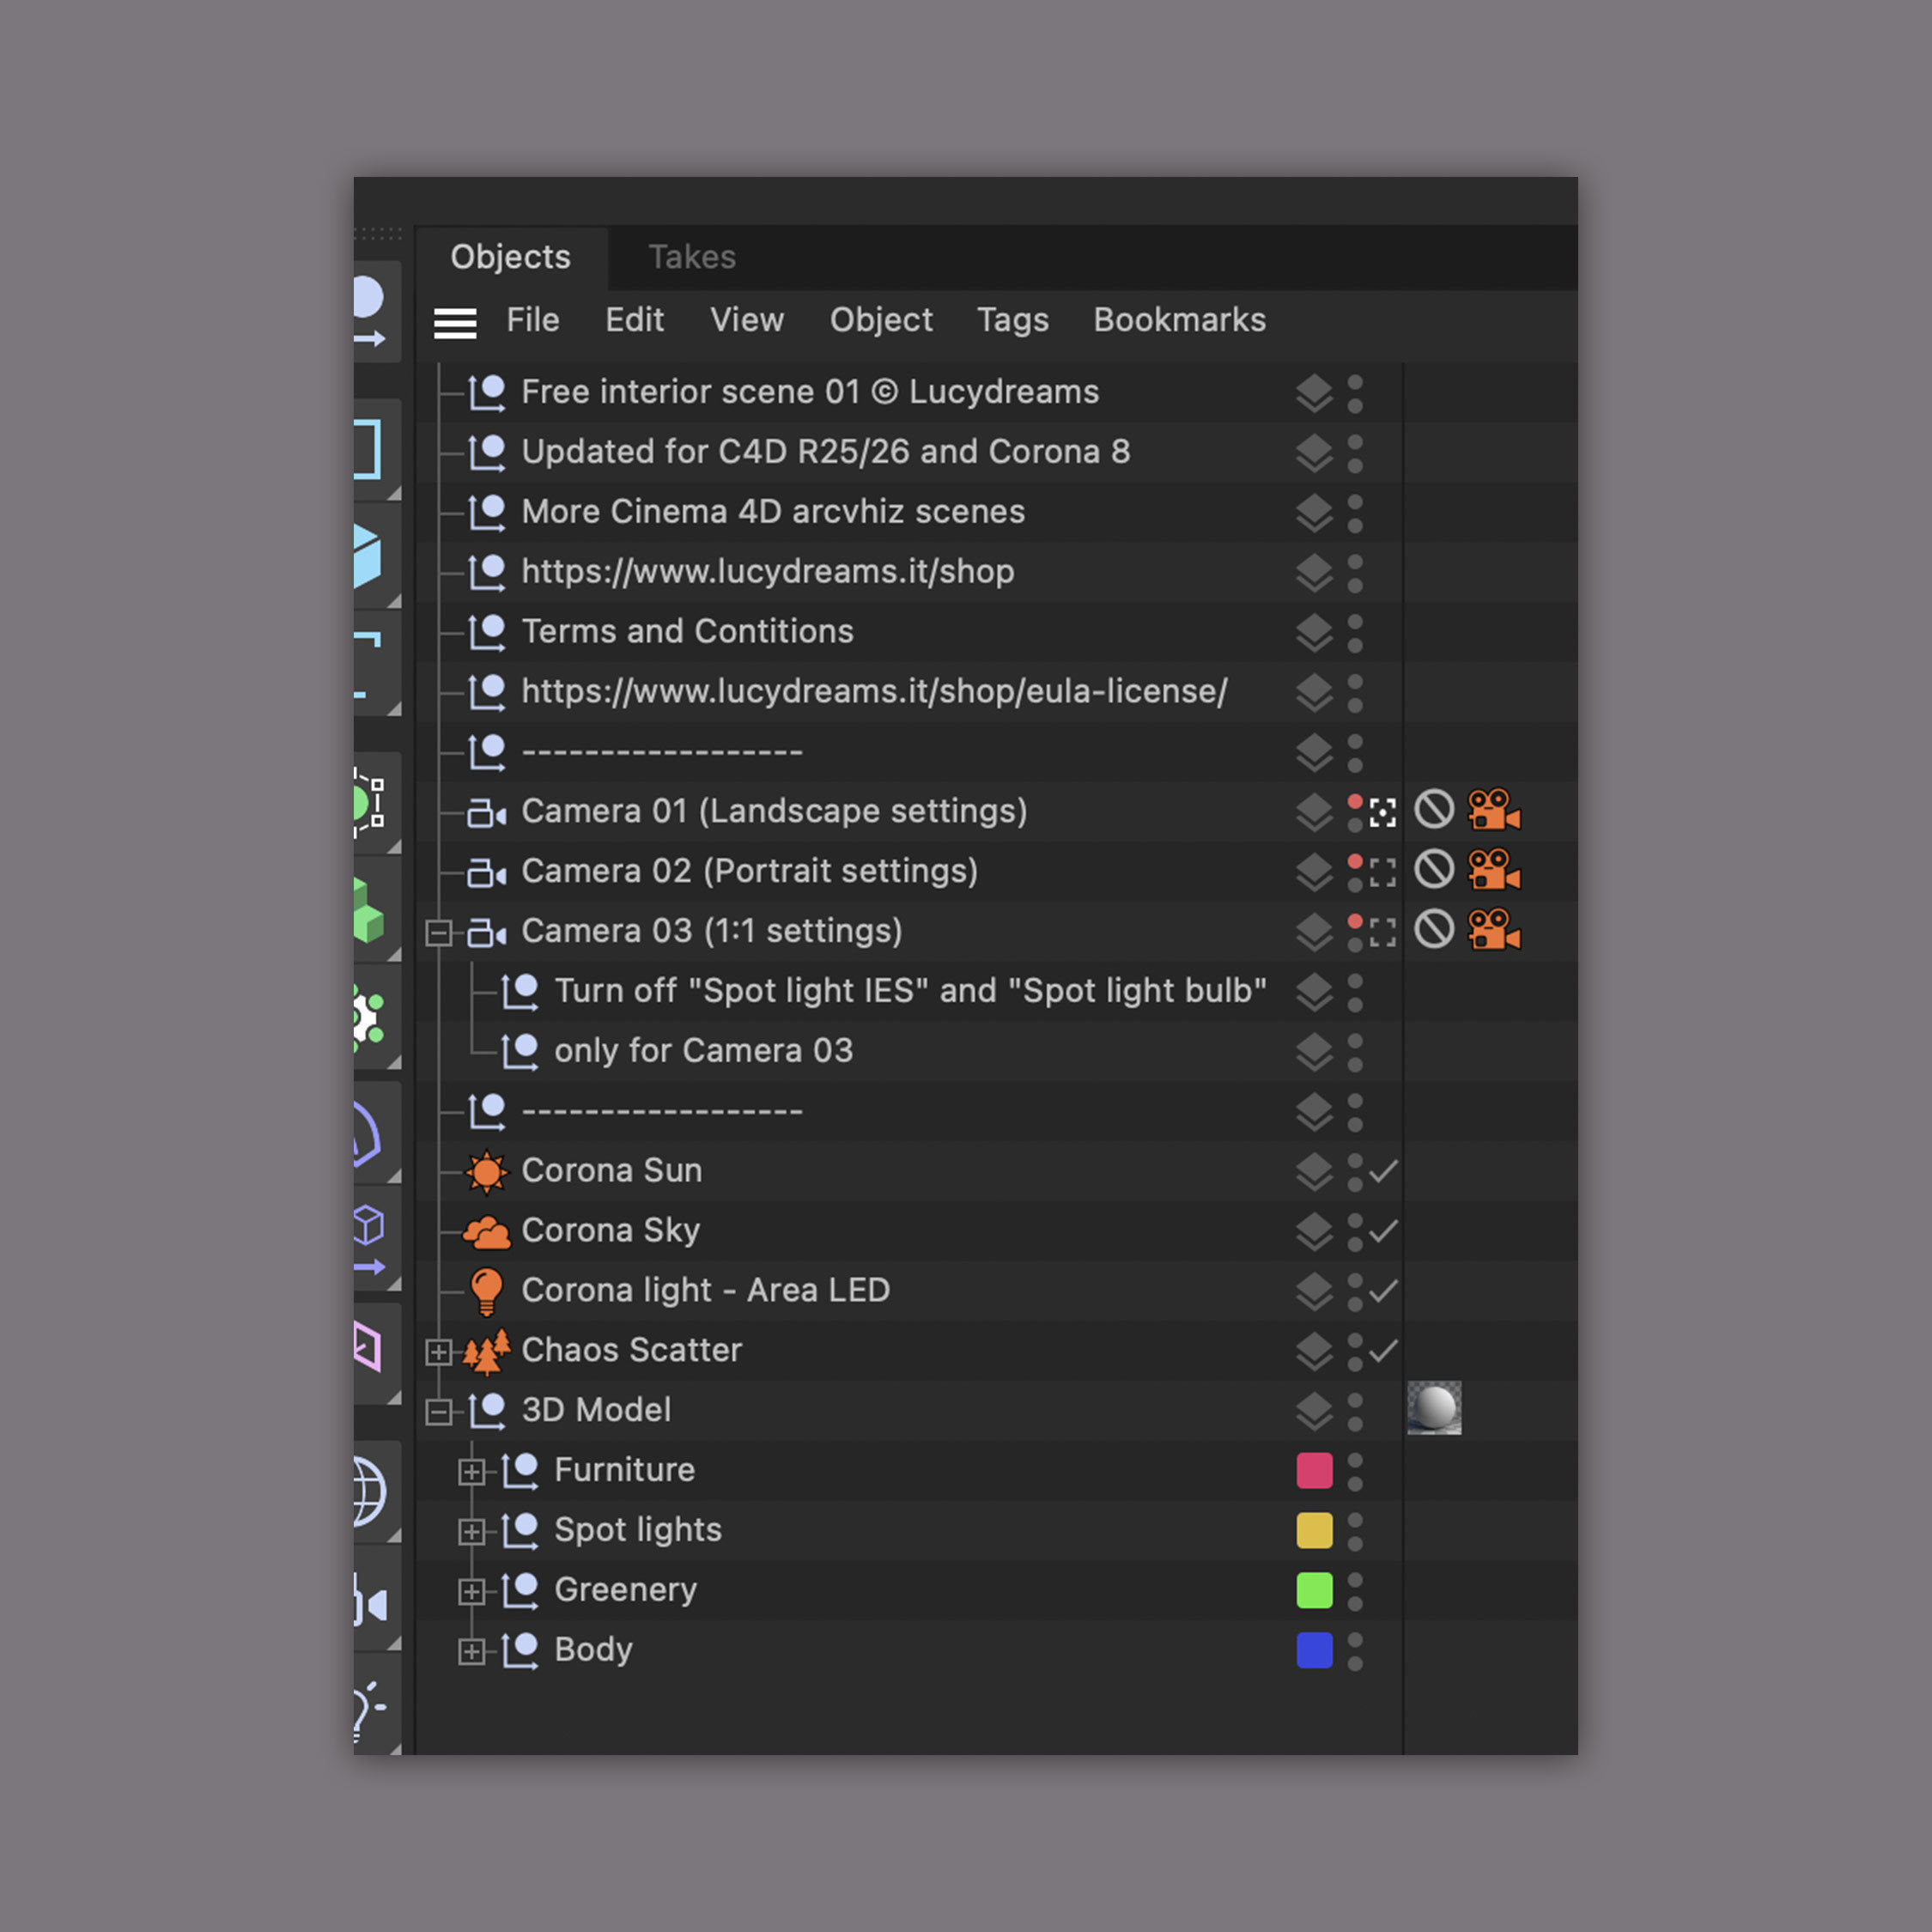Image resolution: width=1932 pixels, height=1932 pixels.
Task: Toggle the editor visibility dot on Camera 01
Action: click(1356, 802)
